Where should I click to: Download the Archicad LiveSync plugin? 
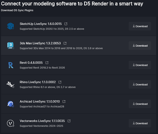[x=140, y=104]
